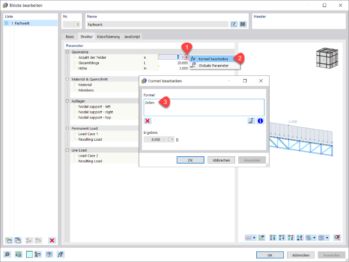Image resolution: width=349 pixels, height=262 pixels.
Task: Open global parameters icon in formula dialog
Action: click(x=251, y=121)
